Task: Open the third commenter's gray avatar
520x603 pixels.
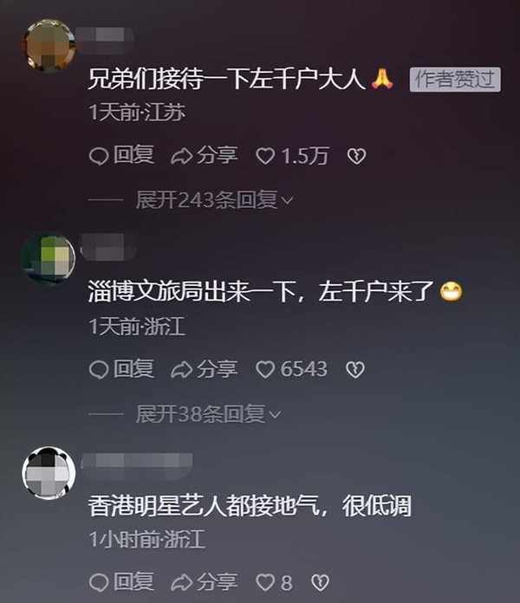Action: click(49, 473)
